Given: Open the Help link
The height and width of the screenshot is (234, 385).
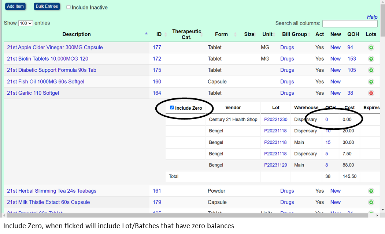Looking at the screenshot, I should tap(372, 17).
